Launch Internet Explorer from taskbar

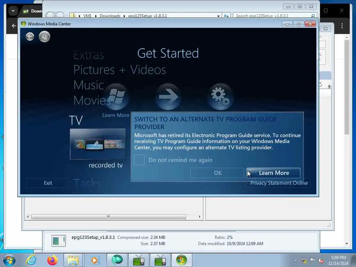(31, 260)
